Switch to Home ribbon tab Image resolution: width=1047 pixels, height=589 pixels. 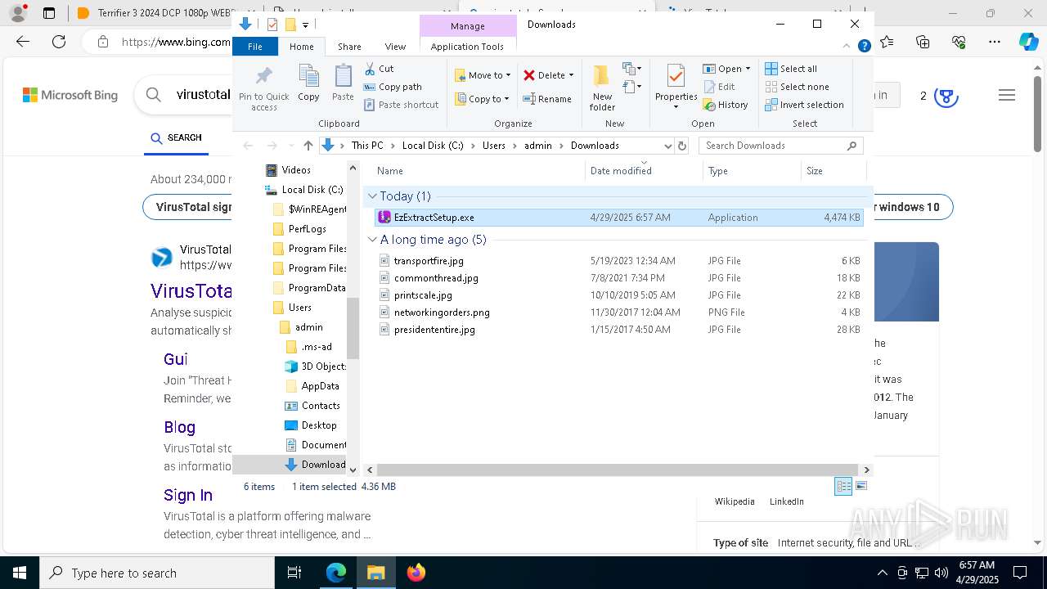point(301,47)
